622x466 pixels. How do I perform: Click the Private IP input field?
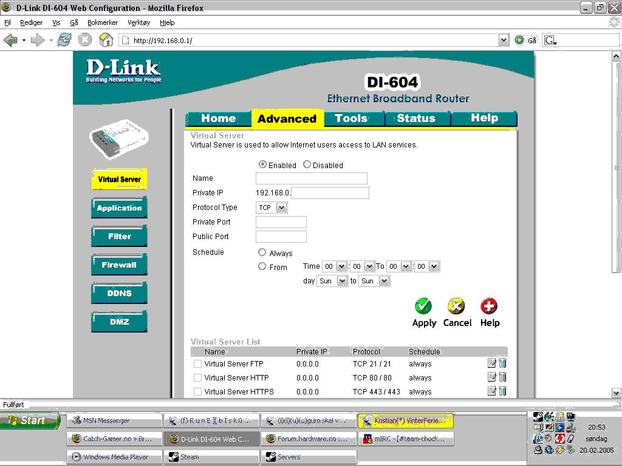pos(330,193)
